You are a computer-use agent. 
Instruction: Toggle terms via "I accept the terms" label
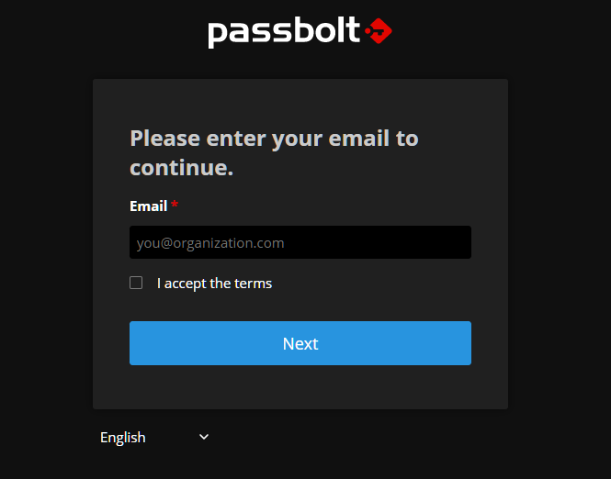(214, 284)
